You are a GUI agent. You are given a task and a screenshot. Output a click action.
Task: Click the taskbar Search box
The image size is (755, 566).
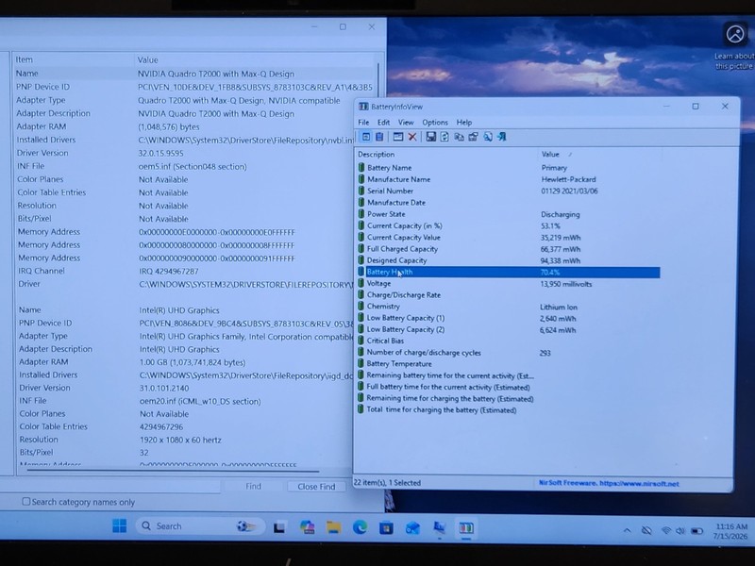(200, 526)
